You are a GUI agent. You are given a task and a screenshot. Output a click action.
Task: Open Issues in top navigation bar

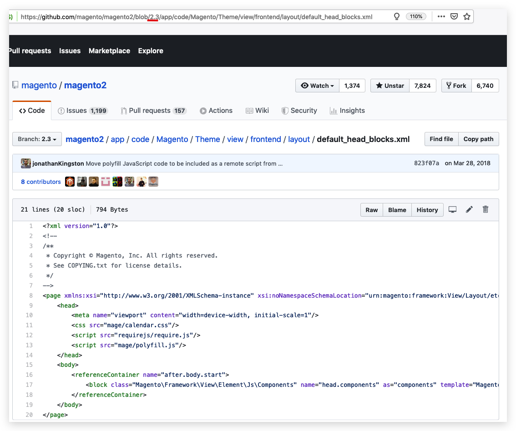tap(70, 51)
